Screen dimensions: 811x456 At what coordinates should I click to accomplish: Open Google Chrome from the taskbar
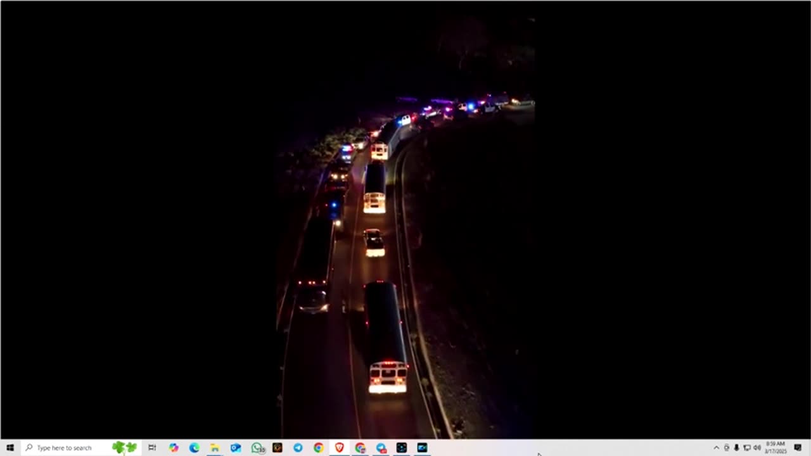[x=319, y=448]
